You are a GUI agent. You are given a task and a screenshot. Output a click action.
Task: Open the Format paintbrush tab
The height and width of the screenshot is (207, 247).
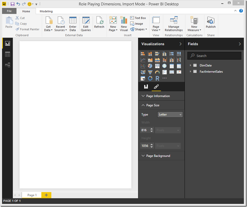pyautogui.click(x=156, y=87)
